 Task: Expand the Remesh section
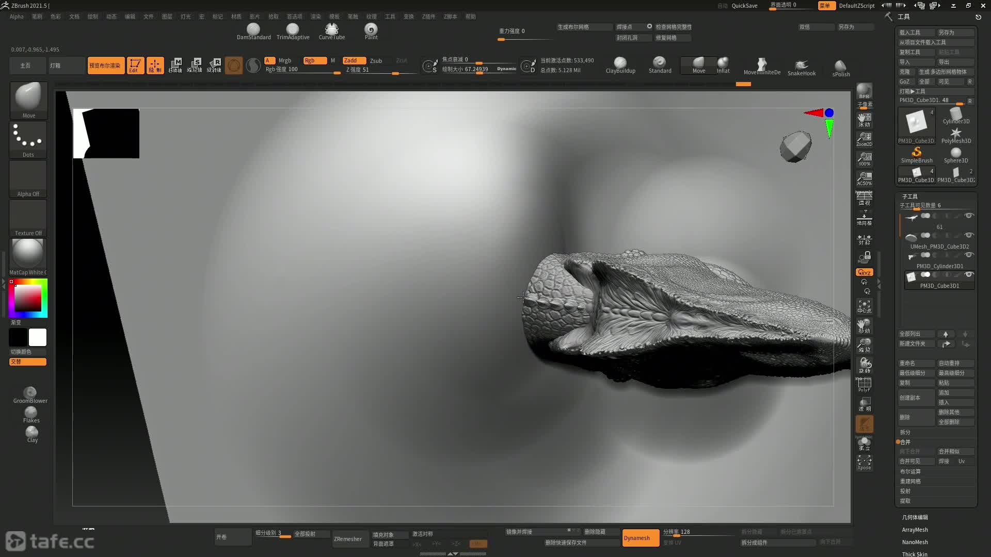click(910, 481)
